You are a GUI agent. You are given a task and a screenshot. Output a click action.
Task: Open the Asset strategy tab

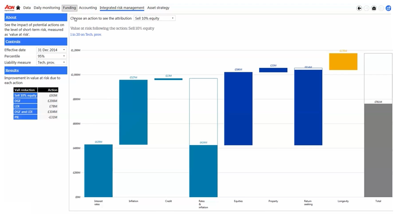(158, 8)
